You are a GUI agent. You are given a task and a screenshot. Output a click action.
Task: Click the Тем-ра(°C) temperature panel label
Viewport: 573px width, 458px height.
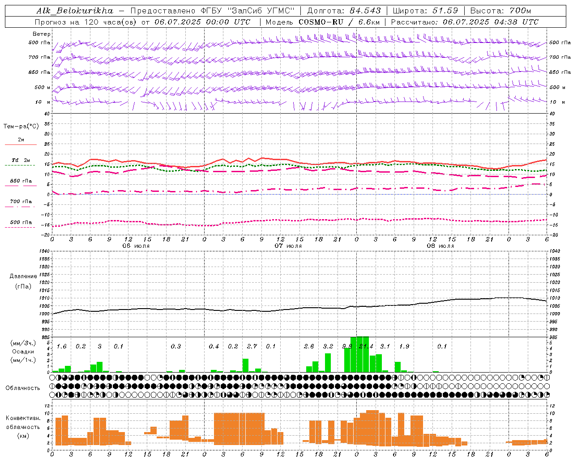point(21,127)
